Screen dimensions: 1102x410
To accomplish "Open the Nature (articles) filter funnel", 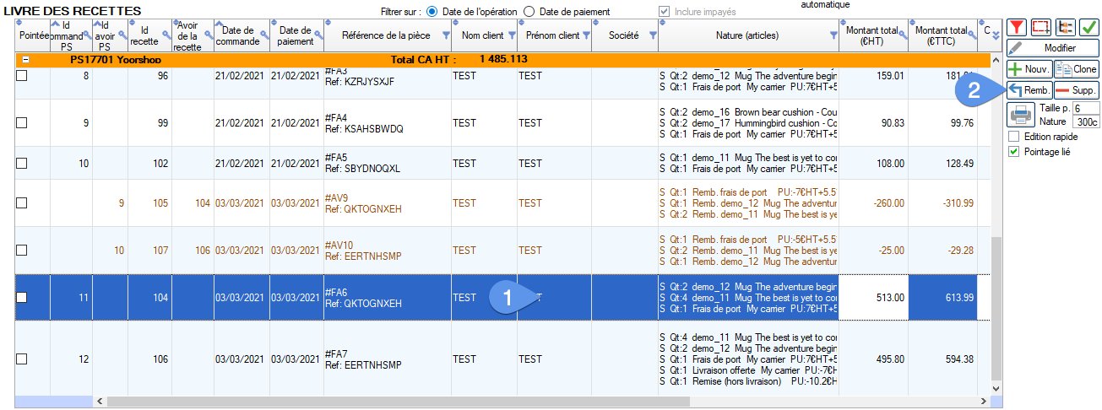I will [x=833, y=35].
